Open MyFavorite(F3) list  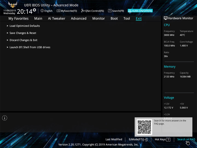click(x=67, y=11)
